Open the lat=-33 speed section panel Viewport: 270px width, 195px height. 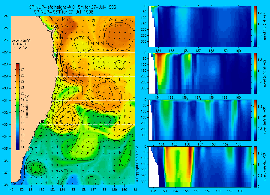pos(200,167)
